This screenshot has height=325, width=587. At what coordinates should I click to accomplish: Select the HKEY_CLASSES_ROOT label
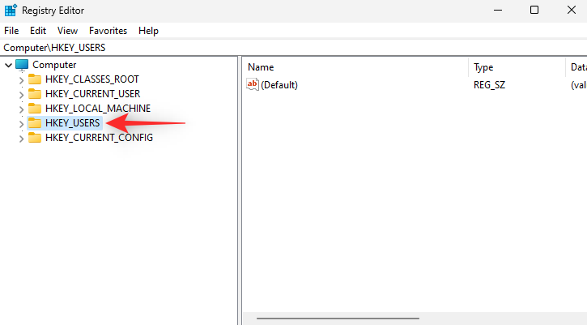[92, 79]
